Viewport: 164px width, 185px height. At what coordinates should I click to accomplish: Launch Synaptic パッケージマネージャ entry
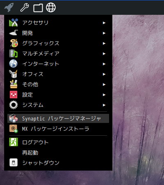pos(58,118)
